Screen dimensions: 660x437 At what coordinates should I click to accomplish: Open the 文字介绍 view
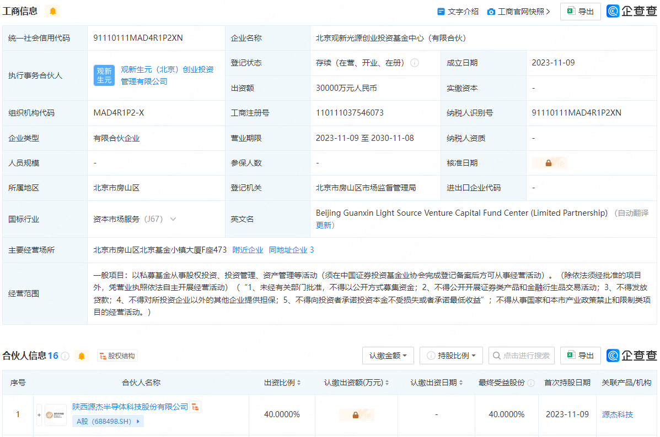[458, 12]
